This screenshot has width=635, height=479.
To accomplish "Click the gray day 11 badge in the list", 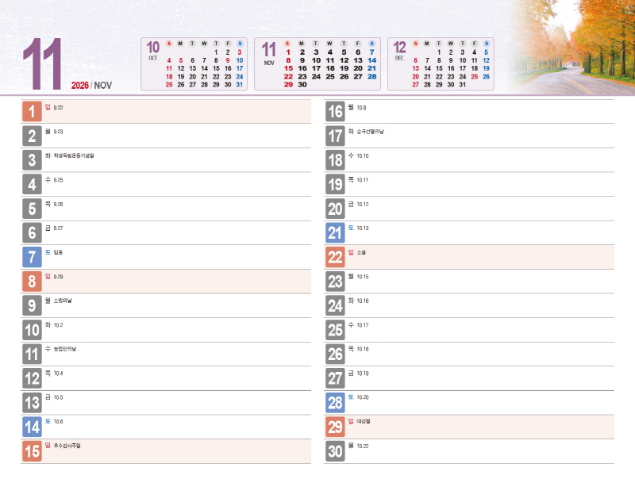I will tap(32, 354).
